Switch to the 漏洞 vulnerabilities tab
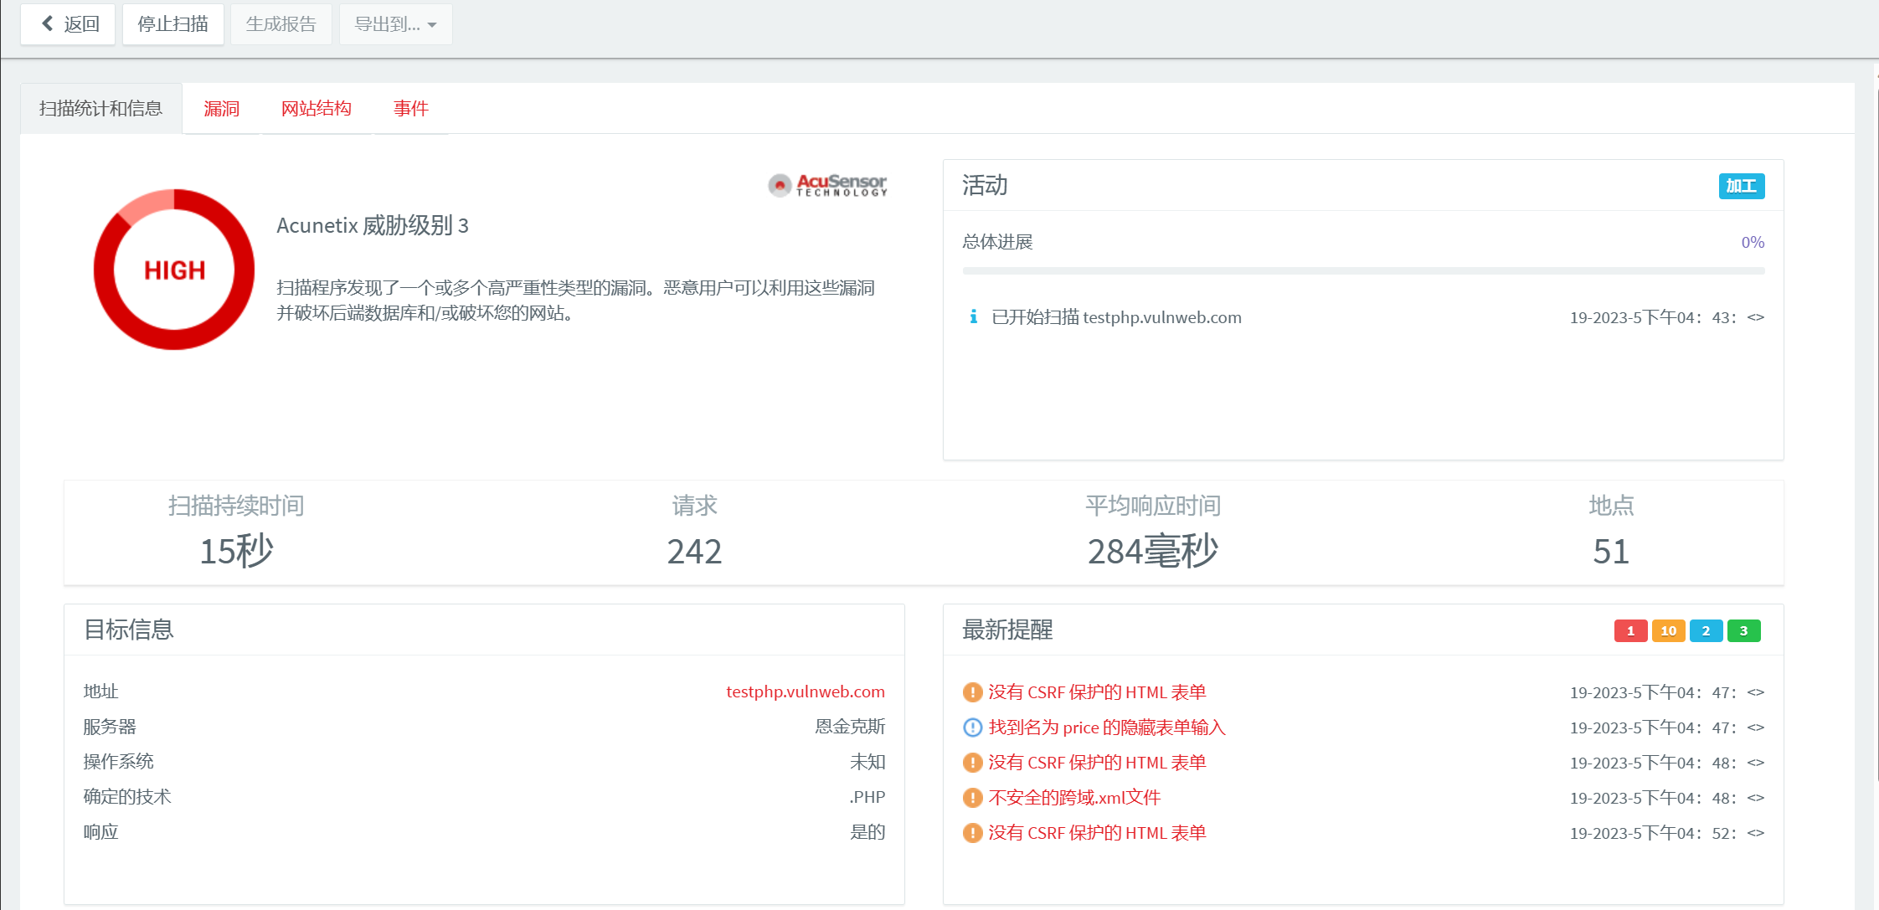Viewport: 1879px width, 910px height. (x=222, y=109)
